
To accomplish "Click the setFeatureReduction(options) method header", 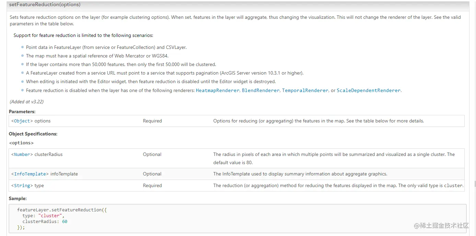I will (45, 5).
